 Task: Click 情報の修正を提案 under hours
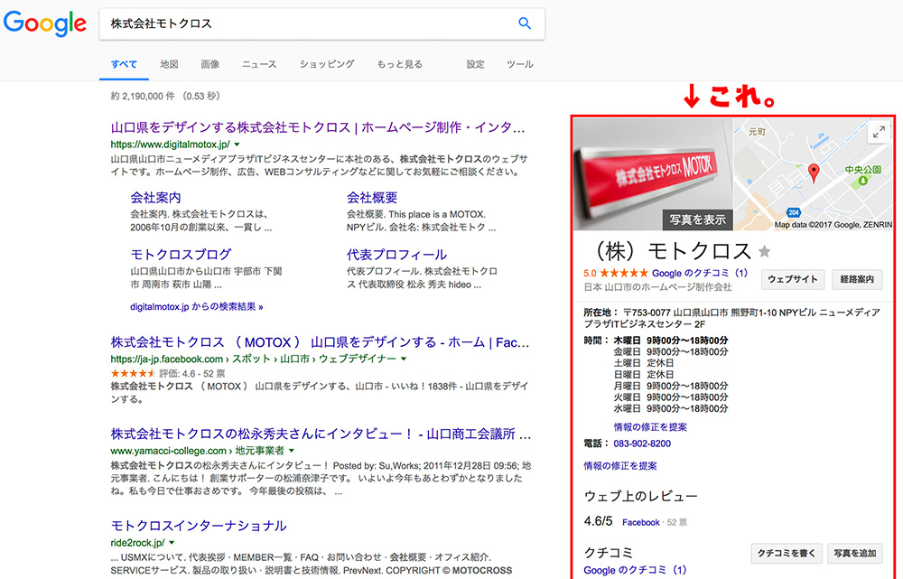click(x=650, y=427)
